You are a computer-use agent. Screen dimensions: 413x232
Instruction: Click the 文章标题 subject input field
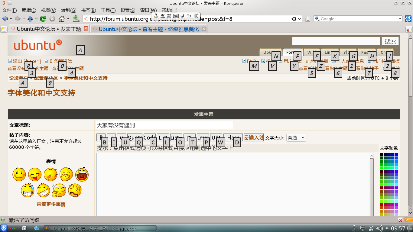click(164, 125)
